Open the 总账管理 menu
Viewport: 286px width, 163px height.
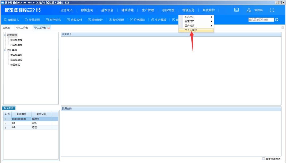[168, 10]
